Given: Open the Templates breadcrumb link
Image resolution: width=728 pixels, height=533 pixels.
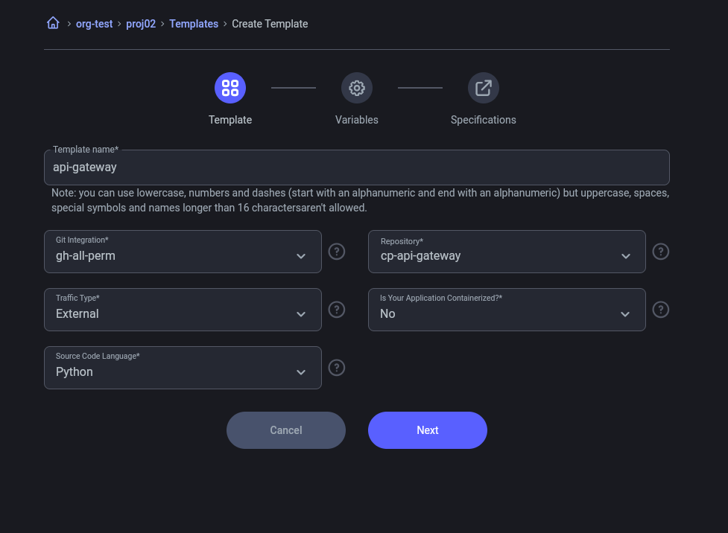Looking at the screenshot, I should pos(194,23).
